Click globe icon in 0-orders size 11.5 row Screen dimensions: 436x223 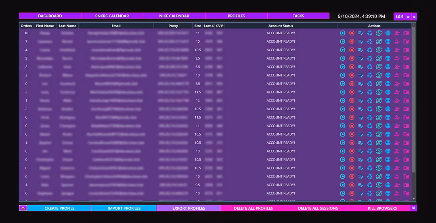tap(388, 117)
